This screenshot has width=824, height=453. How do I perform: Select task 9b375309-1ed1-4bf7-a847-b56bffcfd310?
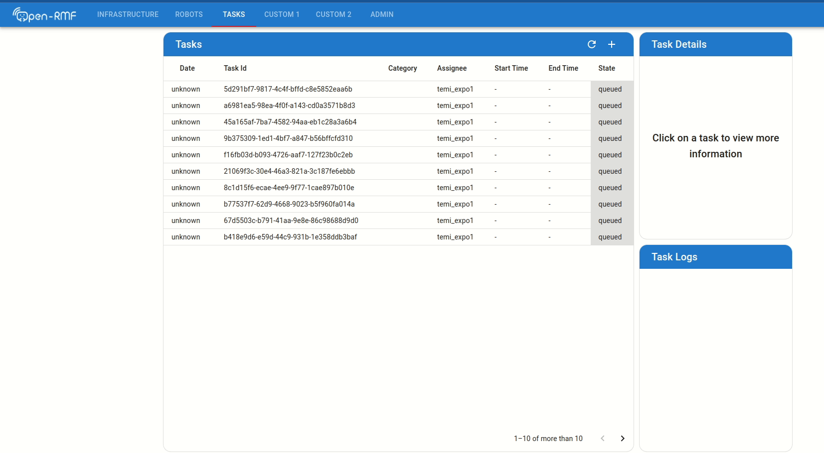tap(398, 138)
